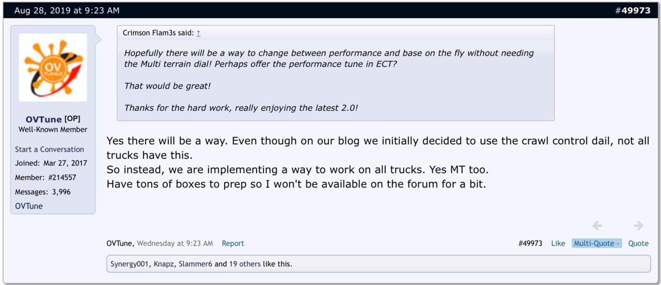Screen dimensions: 661x285
Task: Click the Wednesday at 9:23 AM timestamp
Action: (175, 243)
